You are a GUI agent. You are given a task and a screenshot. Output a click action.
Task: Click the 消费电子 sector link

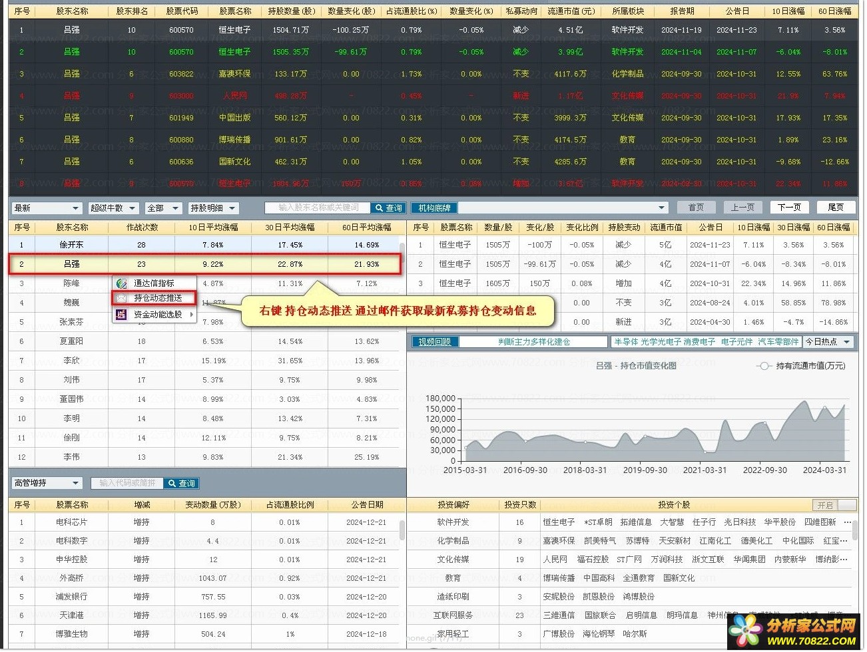click(700, 342)
